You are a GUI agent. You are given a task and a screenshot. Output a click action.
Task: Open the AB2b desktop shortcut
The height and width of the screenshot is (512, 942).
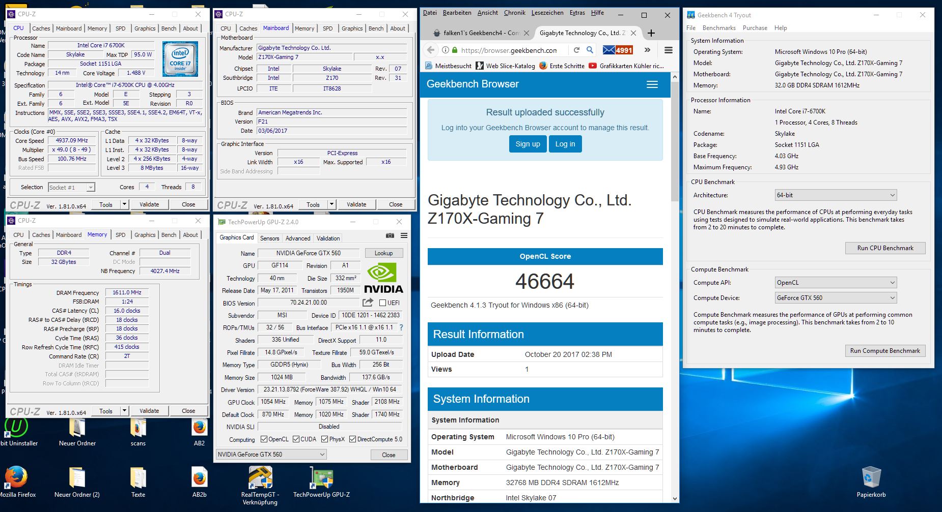[x=199, y=481]
